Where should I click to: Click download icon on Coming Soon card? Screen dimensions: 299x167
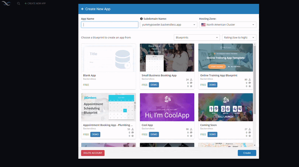250,129
